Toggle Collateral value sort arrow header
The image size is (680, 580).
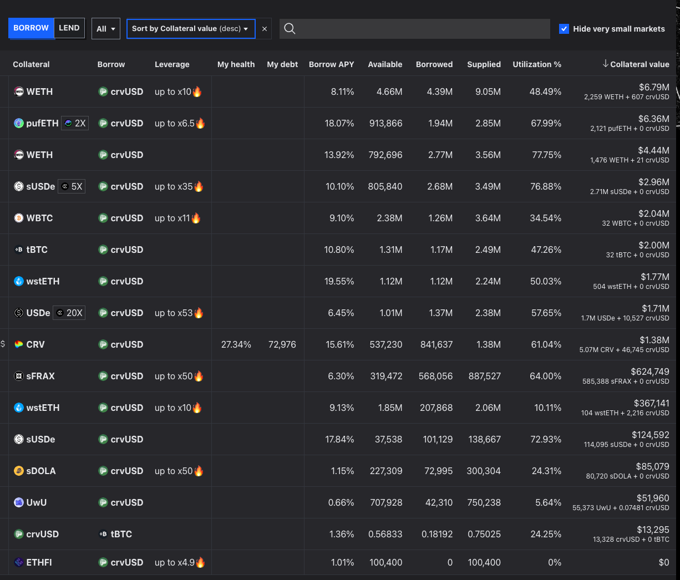tap(636, 64)
